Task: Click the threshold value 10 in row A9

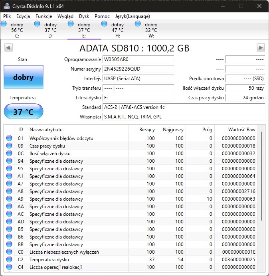Action: [210, 199]
